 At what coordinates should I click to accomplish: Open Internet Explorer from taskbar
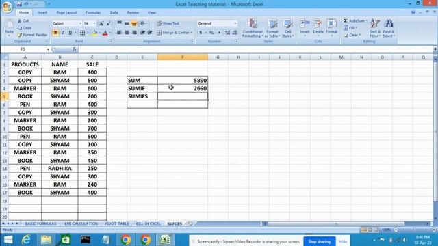click(26, 240)
